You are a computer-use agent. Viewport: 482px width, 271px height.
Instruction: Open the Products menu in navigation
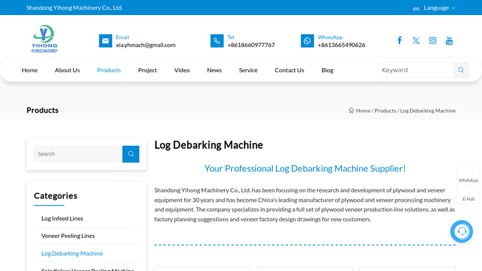coord(109,70)
